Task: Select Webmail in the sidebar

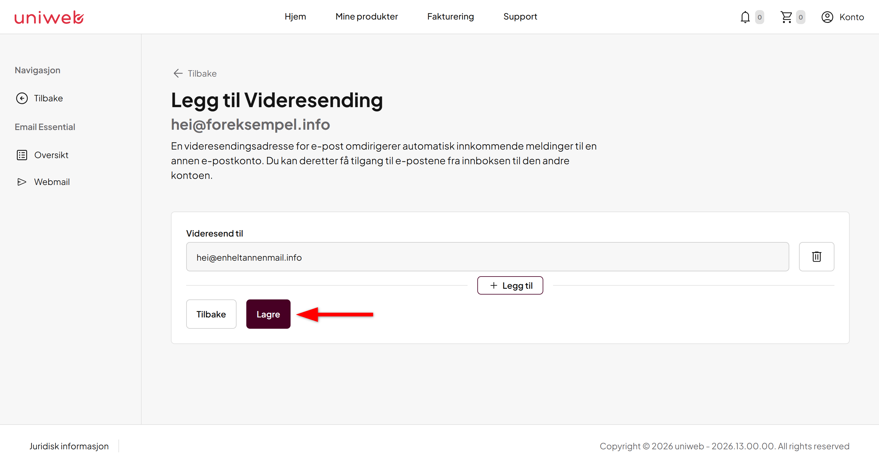Action: click(52, 182)
